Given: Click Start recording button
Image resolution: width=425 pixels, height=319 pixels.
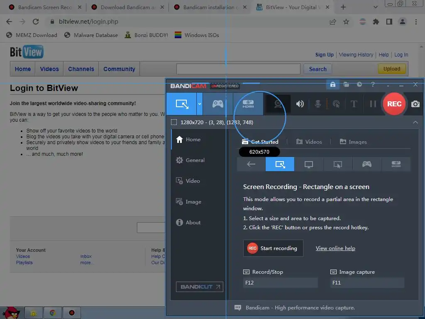Looking at the screenshot, I should [273, 248].
